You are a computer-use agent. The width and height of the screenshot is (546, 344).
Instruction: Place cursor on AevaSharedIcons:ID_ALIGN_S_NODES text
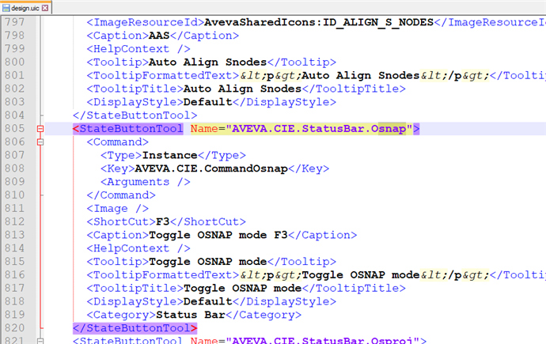pyautogui.click(x=319, y=23)
